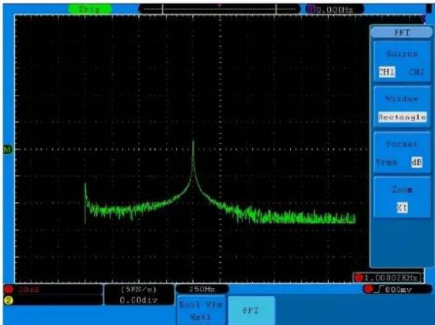Click the green Trig status indicator
This screenshot has width=435, height=325.
click(x=89, y=9)
